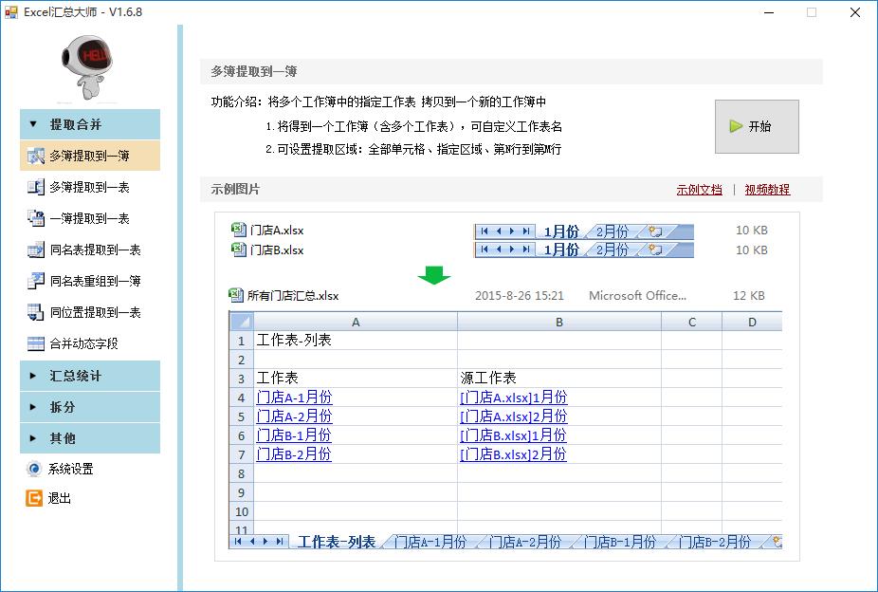Close the Excel汇总大师 window
Image resolution: width=878 pixels, height=592 pixels.
tap(854, 12)
